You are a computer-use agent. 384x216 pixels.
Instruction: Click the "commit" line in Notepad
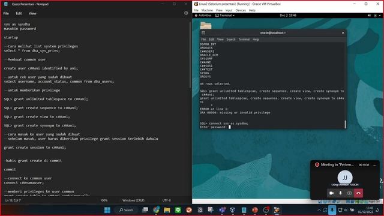(x=10, y=169)
